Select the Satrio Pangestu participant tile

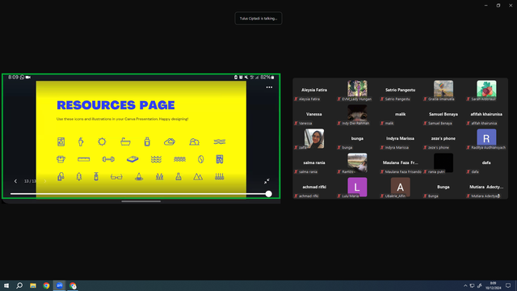click(x=401, y=91)
